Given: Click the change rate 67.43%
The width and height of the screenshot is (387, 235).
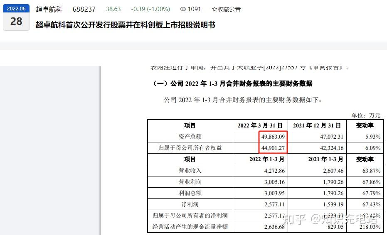Looking at the screenshot, I should tap(372, 204).
